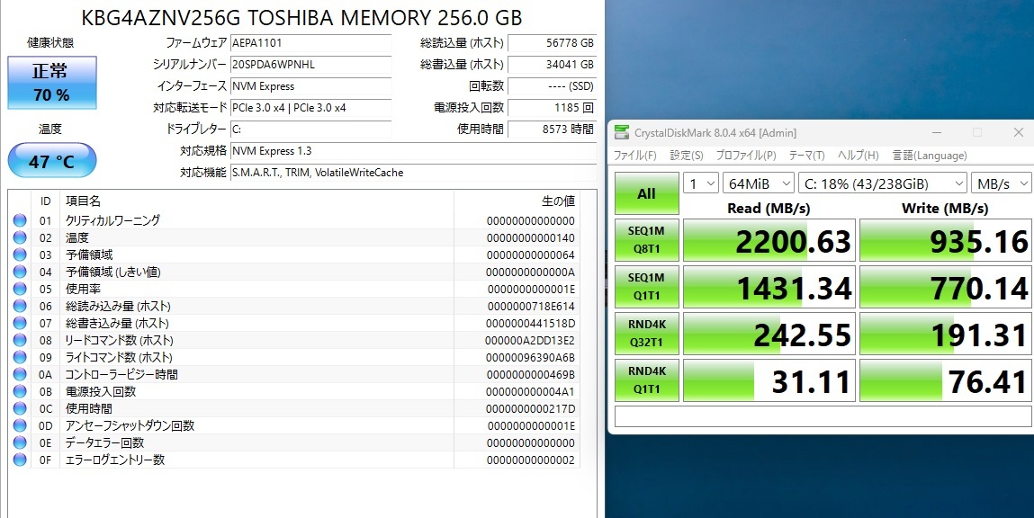Click blue status icon for エラーログエントリー数 row
The image size is (1034, 518).
(20, 460)
